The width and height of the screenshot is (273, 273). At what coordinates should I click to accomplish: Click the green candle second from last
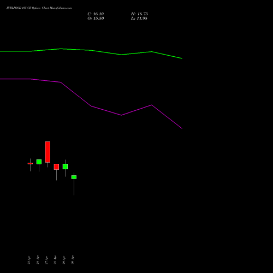pyautogui.click(x=65, y=167)
